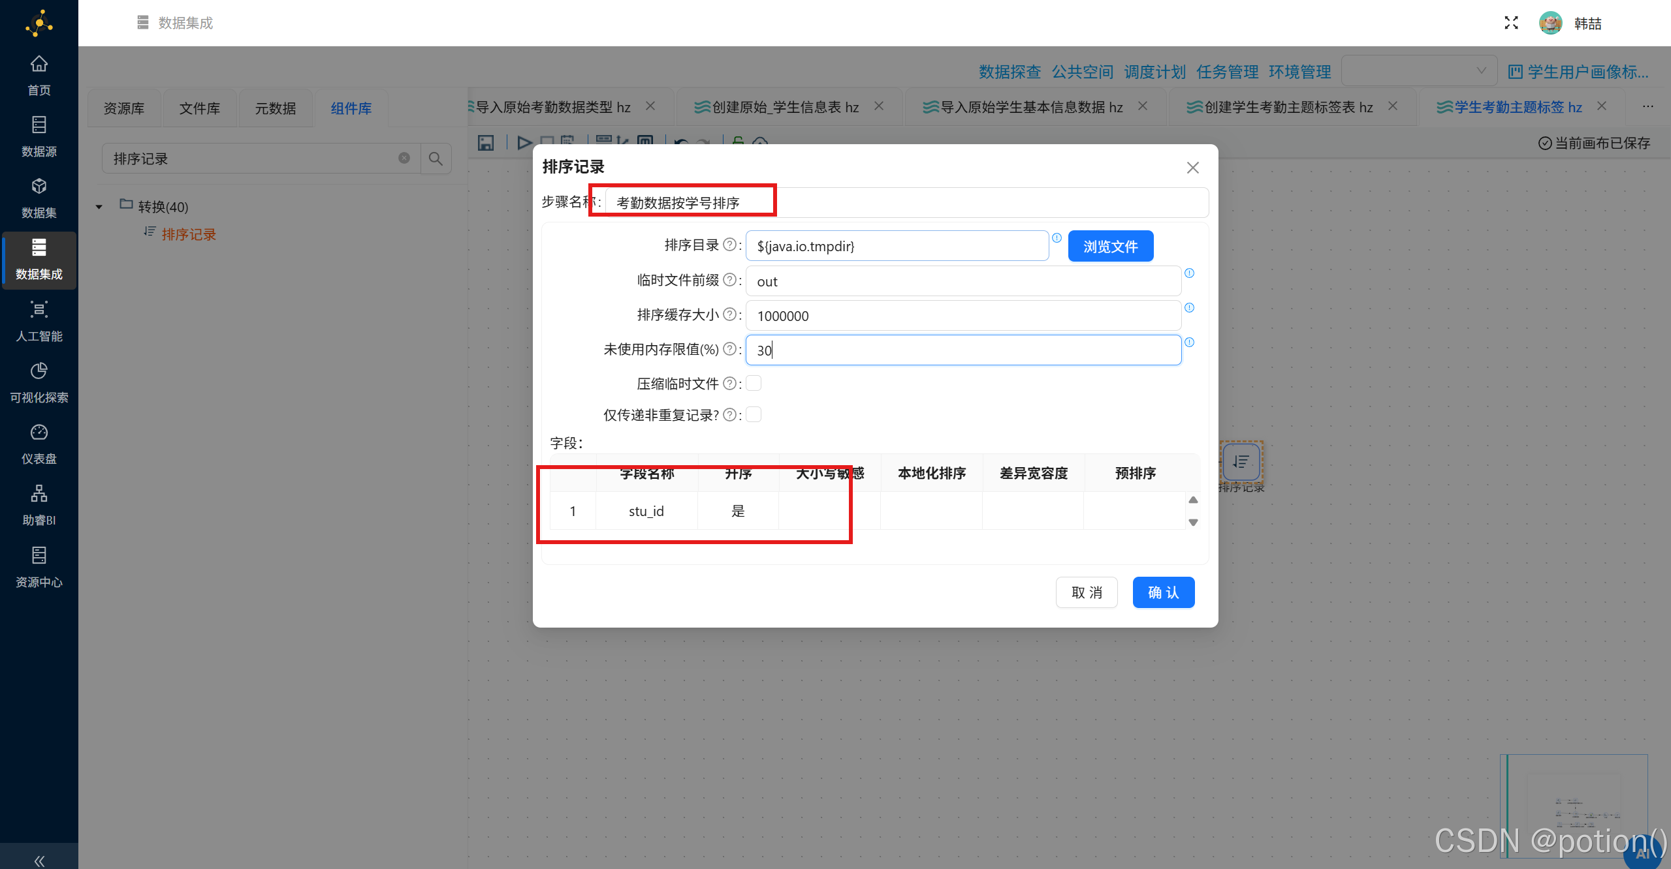The width and height of the screenshot is (1671, 869).
Task: Click the stu_id field name cell
Action: click(x=646, y=511)
